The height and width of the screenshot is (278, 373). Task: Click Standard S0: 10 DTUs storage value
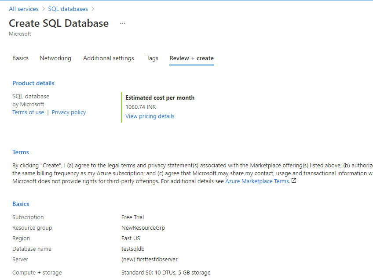[x=166, y=273]
